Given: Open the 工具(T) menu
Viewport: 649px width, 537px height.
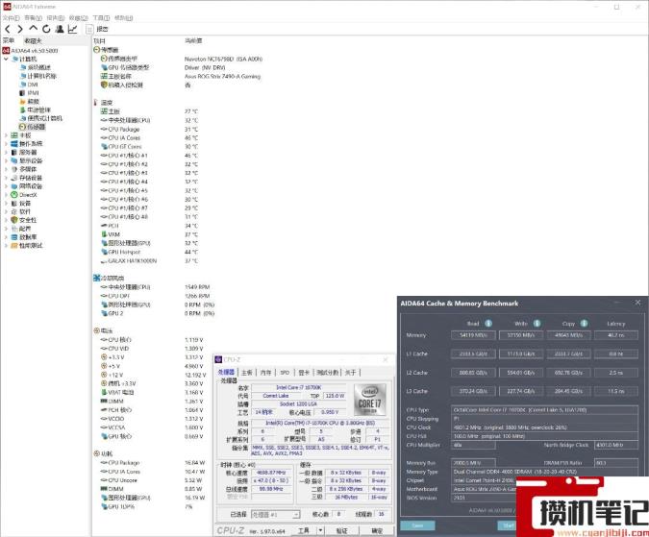Looking at the screenshot, I should pos(101,18).
